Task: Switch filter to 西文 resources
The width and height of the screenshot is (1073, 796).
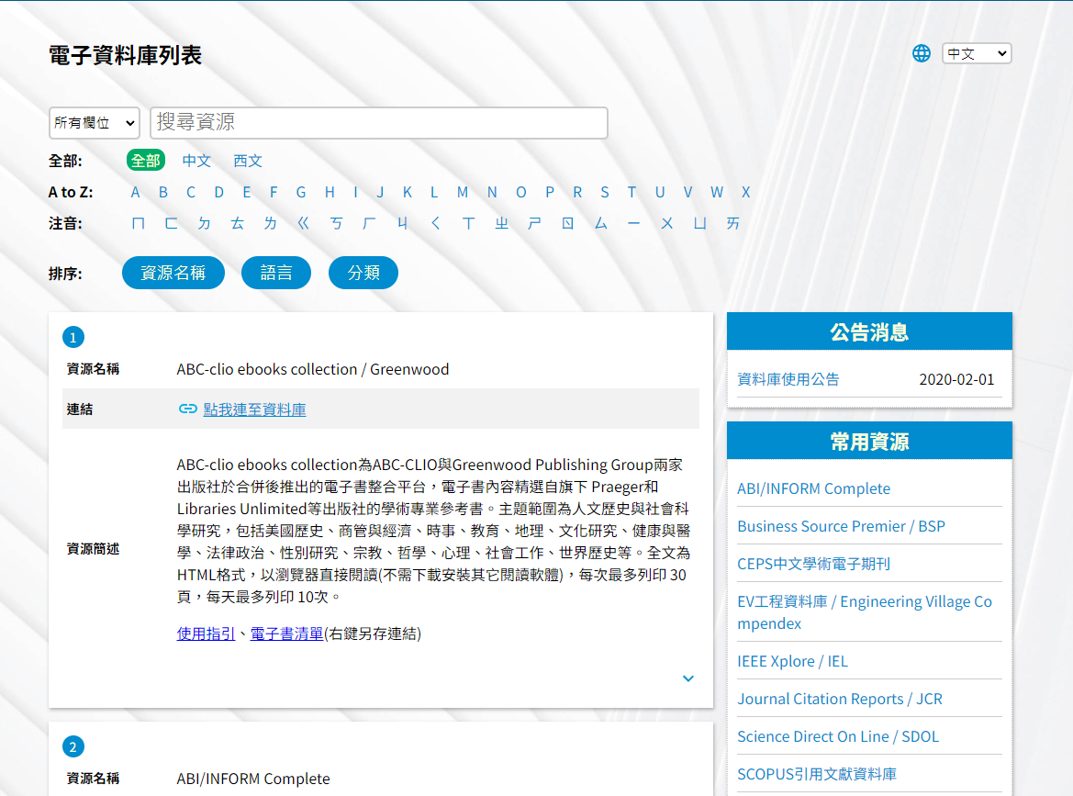Action: (248, 160)
